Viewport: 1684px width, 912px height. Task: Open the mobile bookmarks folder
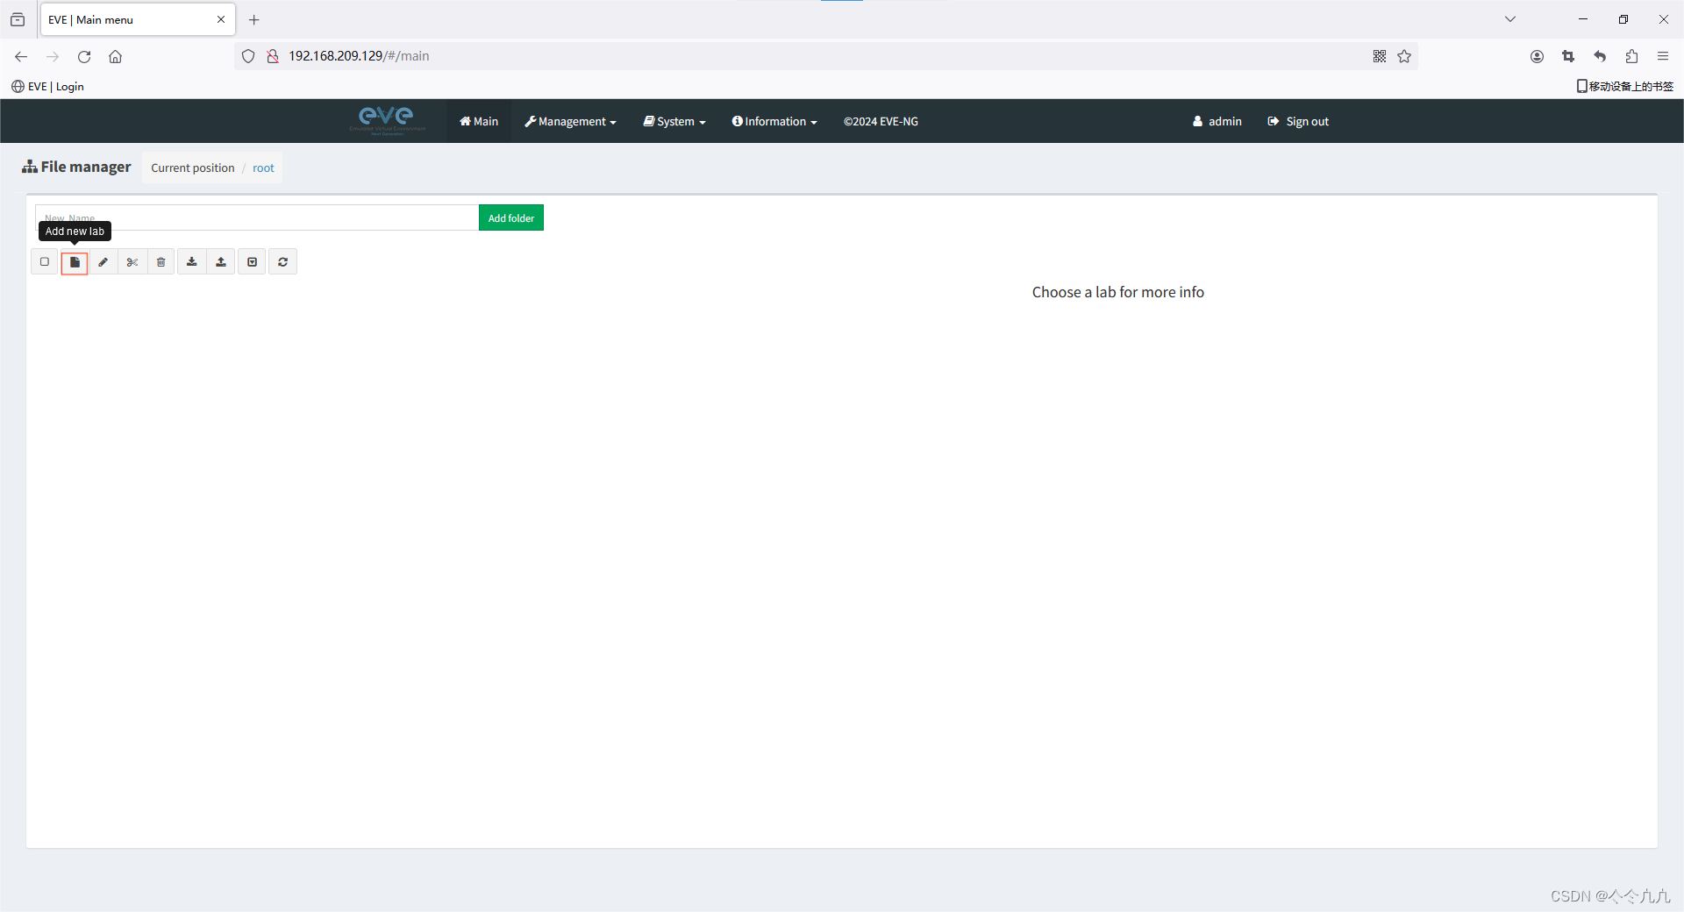1625,86
